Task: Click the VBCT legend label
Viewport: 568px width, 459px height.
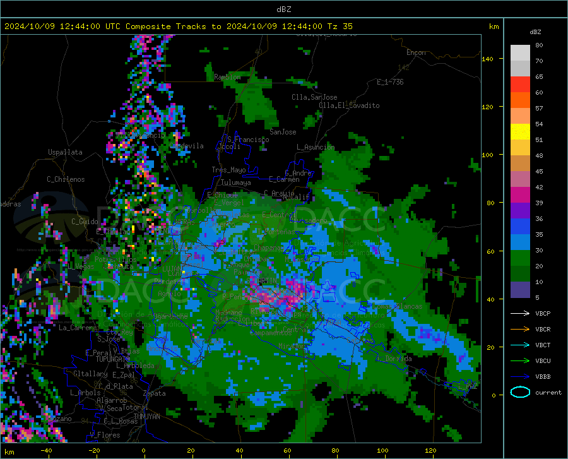Action: point(543,345)
